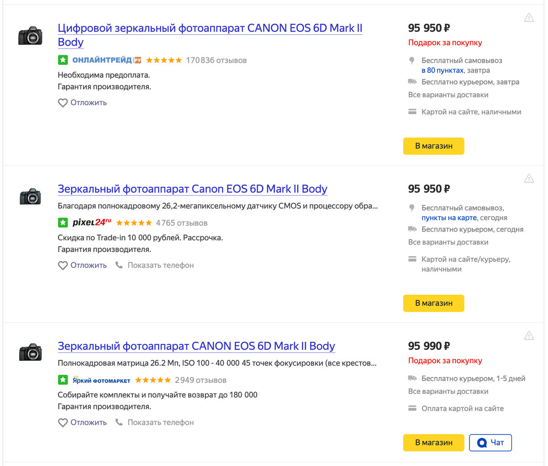This screenshot has width=548, height=466.
Task: Click the green star badge beside ОнлайнТрейд
Action: point(63,60)
